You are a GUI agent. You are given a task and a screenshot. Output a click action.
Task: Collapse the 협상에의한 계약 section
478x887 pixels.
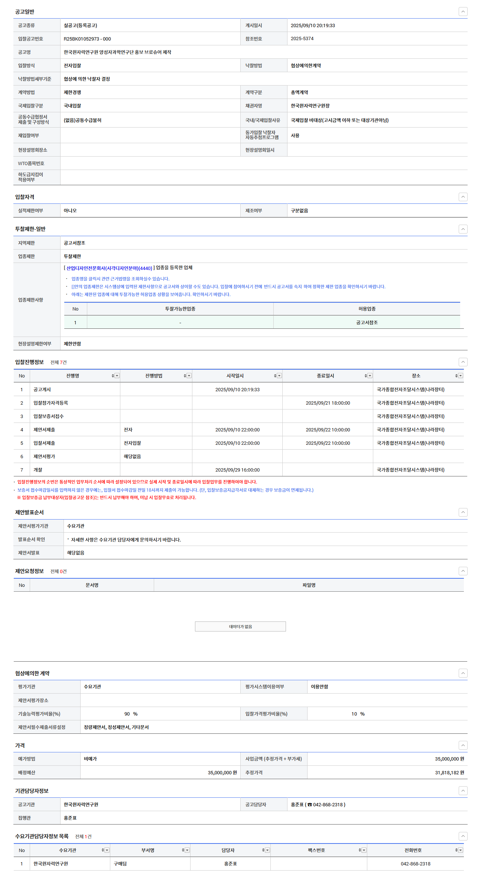(463, 673)
